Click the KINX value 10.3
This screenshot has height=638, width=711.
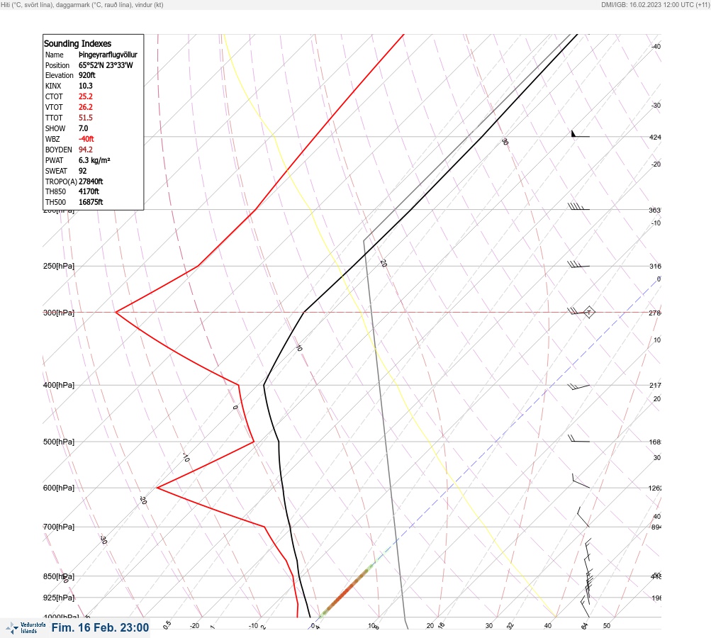tap(86, 86)
